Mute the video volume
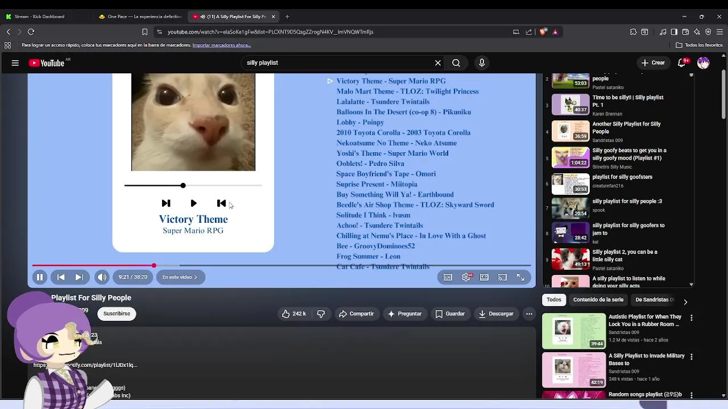This screenshot has width=728, height=409. 102,277
